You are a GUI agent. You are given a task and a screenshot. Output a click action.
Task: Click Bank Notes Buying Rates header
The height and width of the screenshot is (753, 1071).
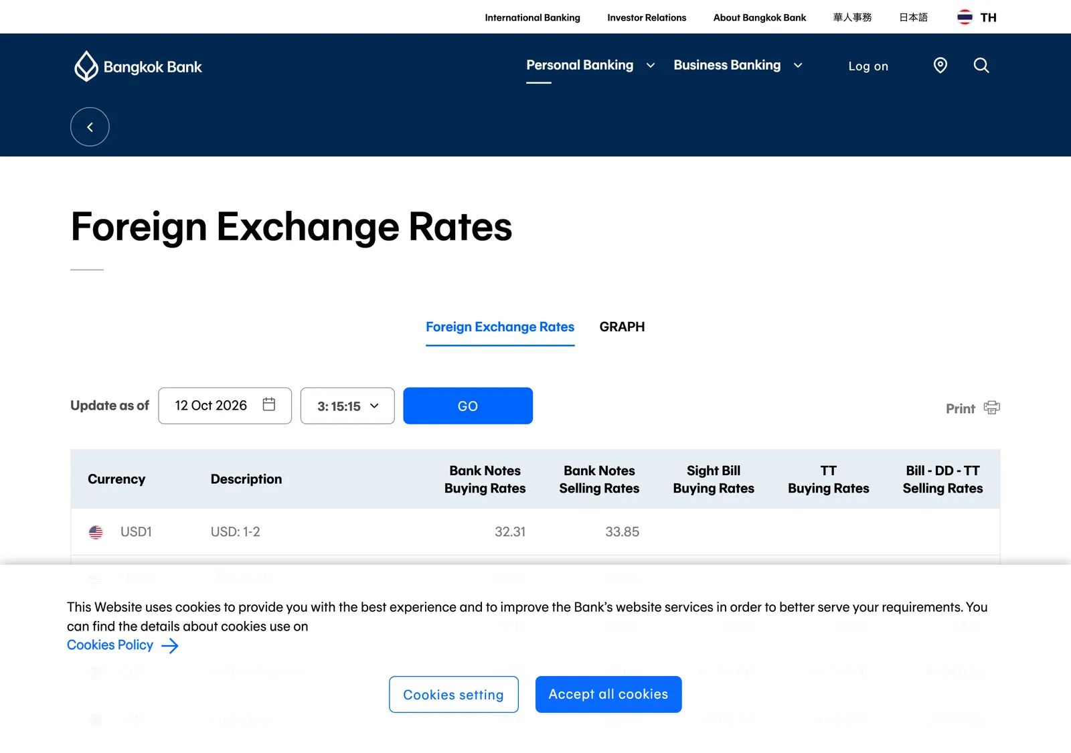tap(485, 479)
